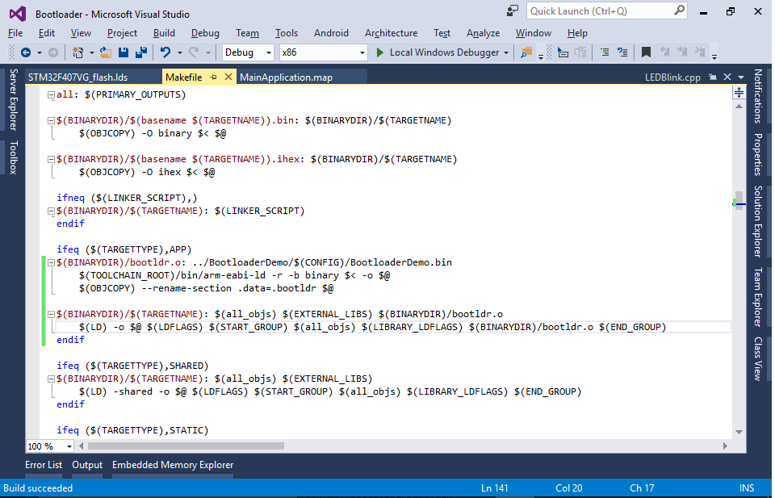The width and height of the screenshot is (775, 498).
Task: Open the Tools menu
Action: pyautogui.click(x=287, y=33)
